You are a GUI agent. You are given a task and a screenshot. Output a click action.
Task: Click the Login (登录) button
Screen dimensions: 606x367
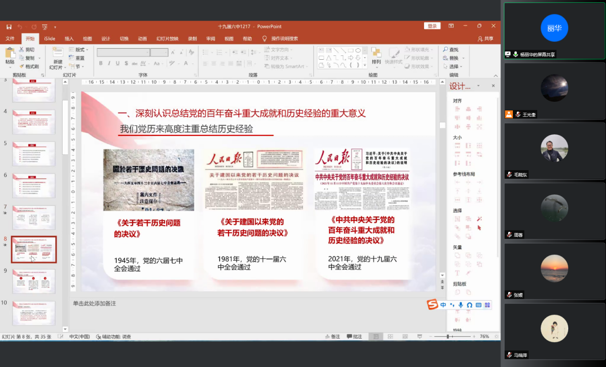(x=432, y=26)
